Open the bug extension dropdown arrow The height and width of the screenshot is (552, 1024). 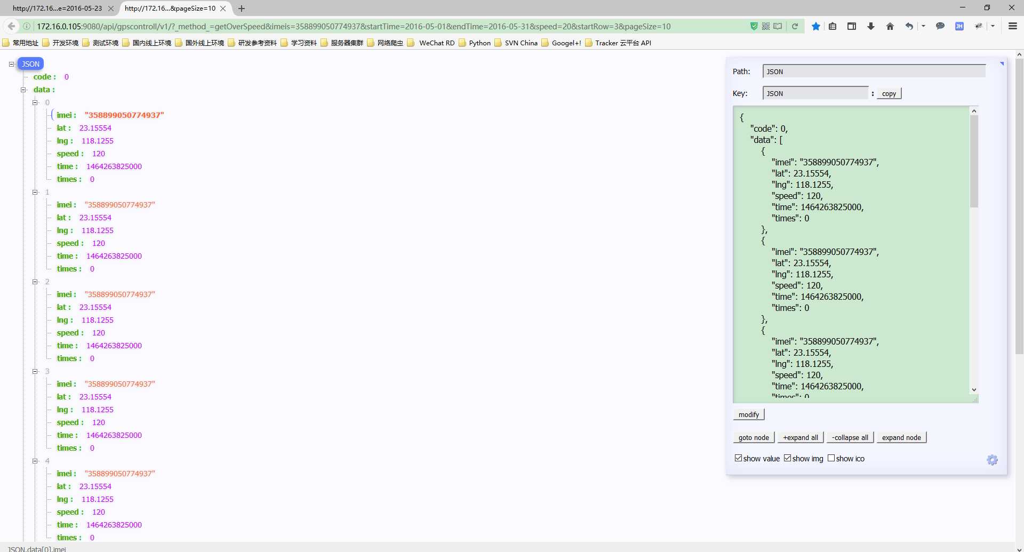[993, 26]
